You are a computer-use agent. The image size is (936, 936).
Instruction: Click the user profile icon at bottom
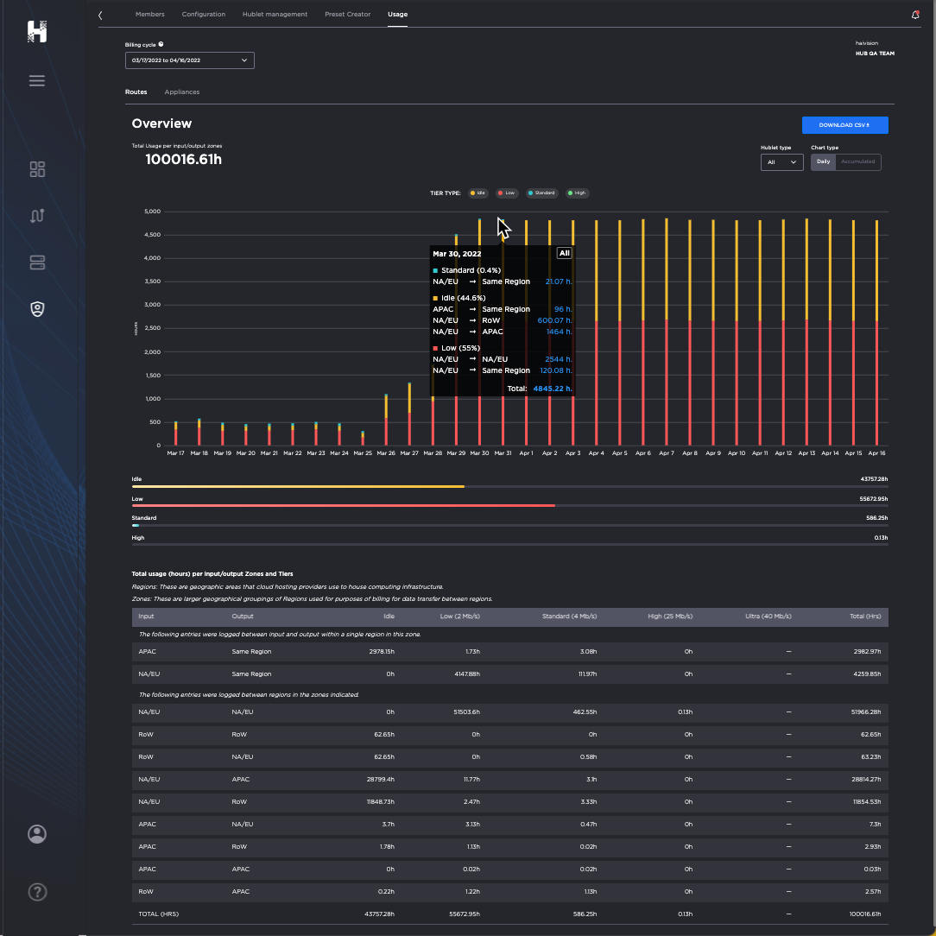(x=37, y=834)
